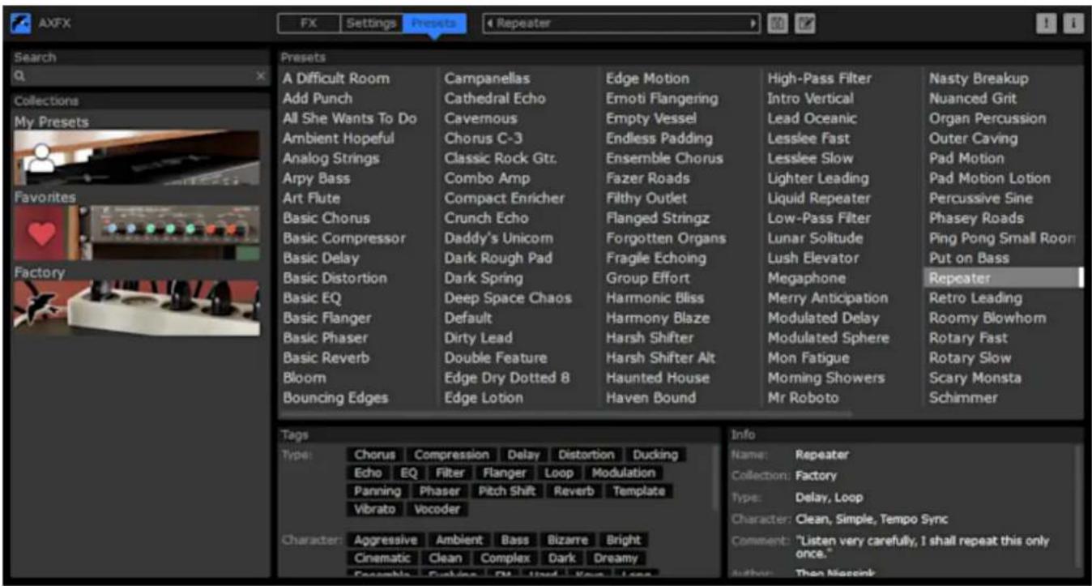Select the 'Deep Space Chaos' preset
The image size is (1092, 586).
[x=508, y=297]
